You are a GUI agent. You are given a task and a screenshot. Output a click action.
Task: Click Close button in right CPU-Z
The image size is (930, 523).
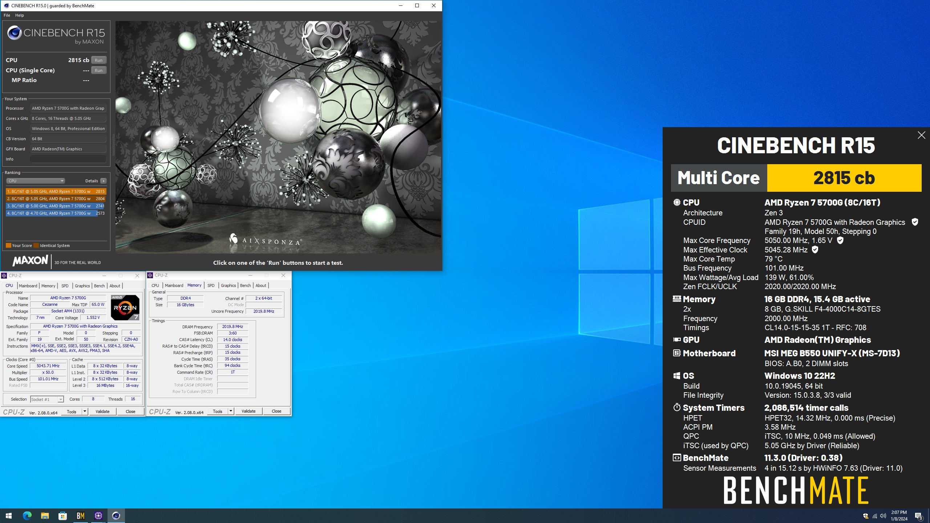tap(276, 411)
